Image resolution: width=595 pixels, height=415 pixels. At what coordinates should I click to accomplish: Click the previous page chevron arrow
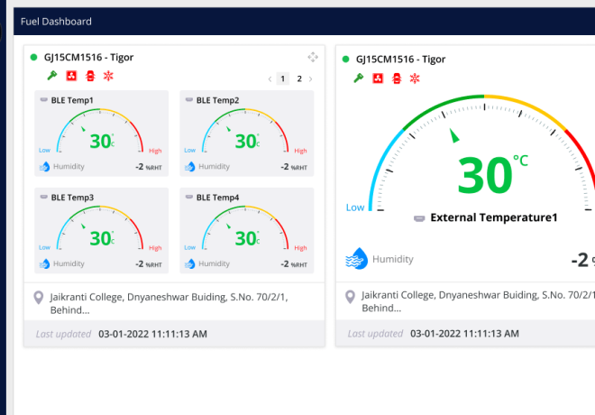pyautogui.click(x=269, y=79)
